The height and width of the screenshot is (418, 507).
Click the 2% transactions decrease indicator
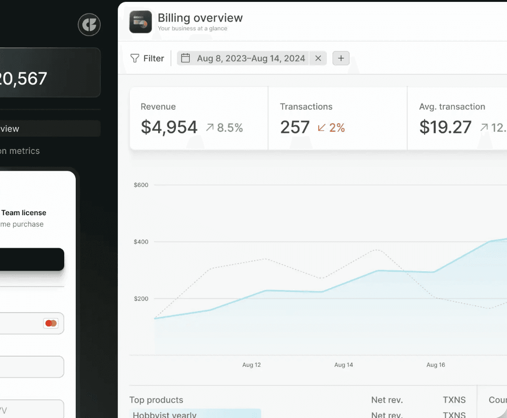click(x=332, y=128)
